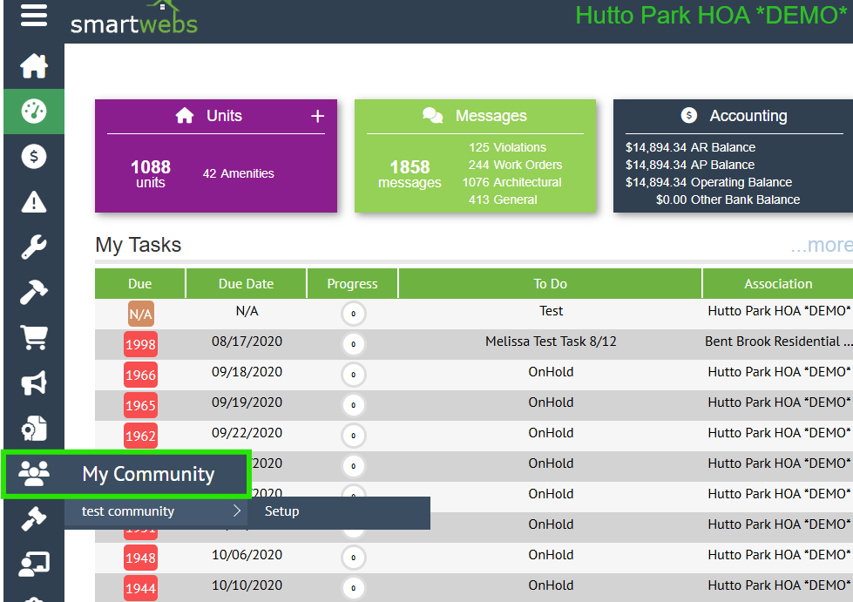Click the Home icon in the sidebar
Image resolution: width=853 pixels, height=602 pixels.
[34, 66]
